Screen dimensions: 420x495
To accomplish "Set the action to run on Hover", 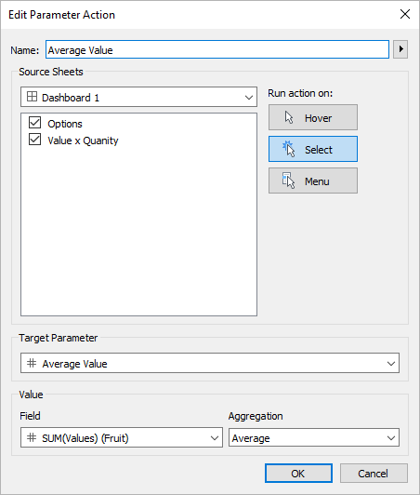I will (313, 117).
